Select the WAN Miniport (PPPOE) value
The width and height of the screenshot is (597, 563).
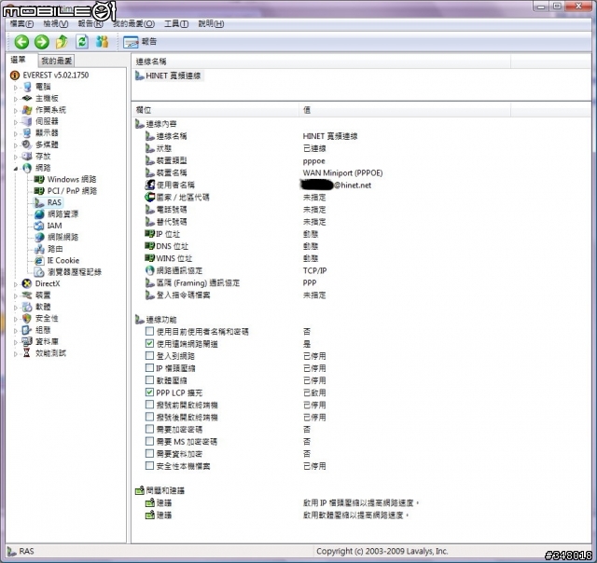click(x=342, y=172)
